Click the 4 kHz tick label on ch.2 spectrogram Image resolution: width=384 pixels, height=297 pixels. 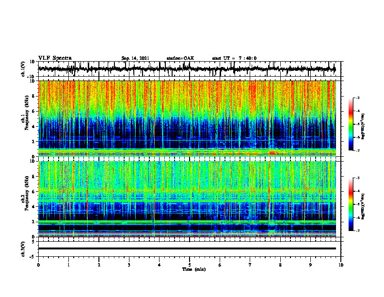[x=33, y=207]
